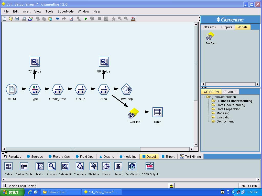
Task: Open the Sources palette tab
Action: (x=35, y=156)
